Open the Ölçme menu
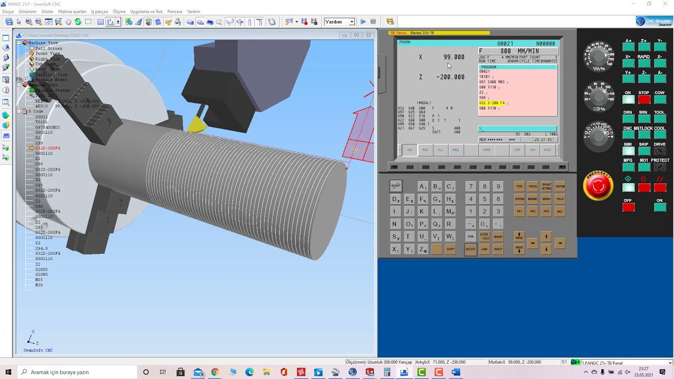Image resolution: width=674 pixels, height=379 pixels. [119, 12]
